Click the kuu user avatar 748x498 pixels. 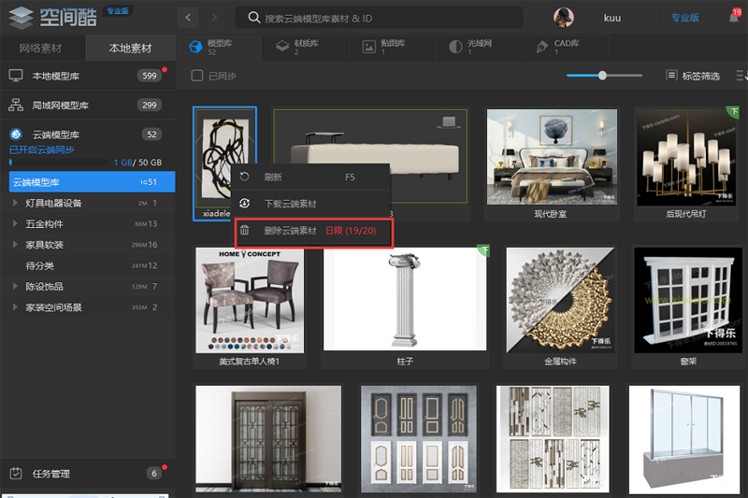[x=564, y=18]
